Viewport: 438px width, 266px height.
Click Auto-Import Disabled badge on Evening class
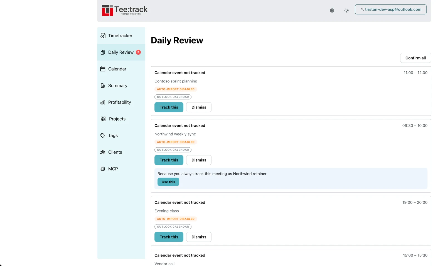pos(176,219)
